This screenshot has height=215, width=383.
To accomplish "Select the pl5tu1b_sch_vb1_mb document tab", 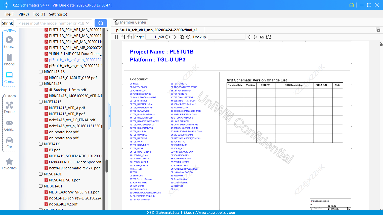I will (159, 30).
